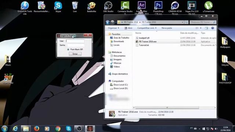Select Imagens library
Screen dimensions: 235x132
(x=116, y=59)
